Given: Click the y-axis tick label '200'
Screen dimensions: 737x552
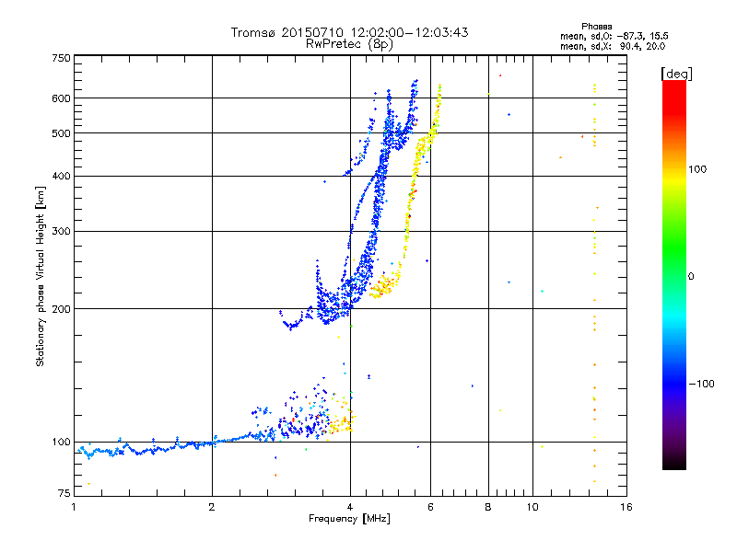Looking at the screenshot, I should coord(61,309).
